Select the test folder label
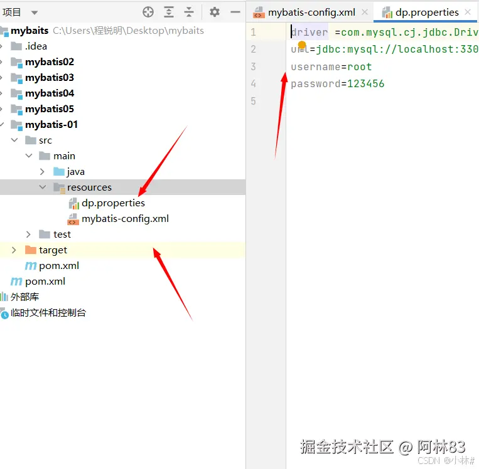This screenshot has width=479, height=469. click(x=62, y=234)
